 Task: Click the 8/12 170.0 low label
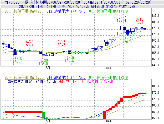(127, 40)
